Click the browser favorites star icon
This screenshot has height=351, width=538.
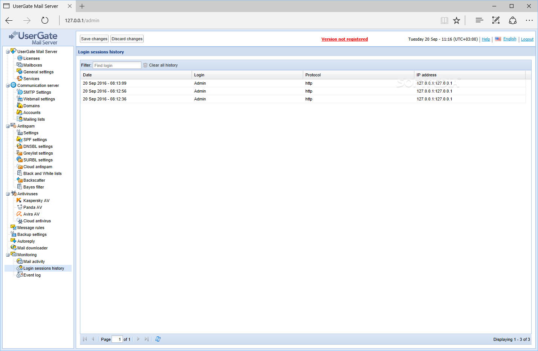[457, 20]
